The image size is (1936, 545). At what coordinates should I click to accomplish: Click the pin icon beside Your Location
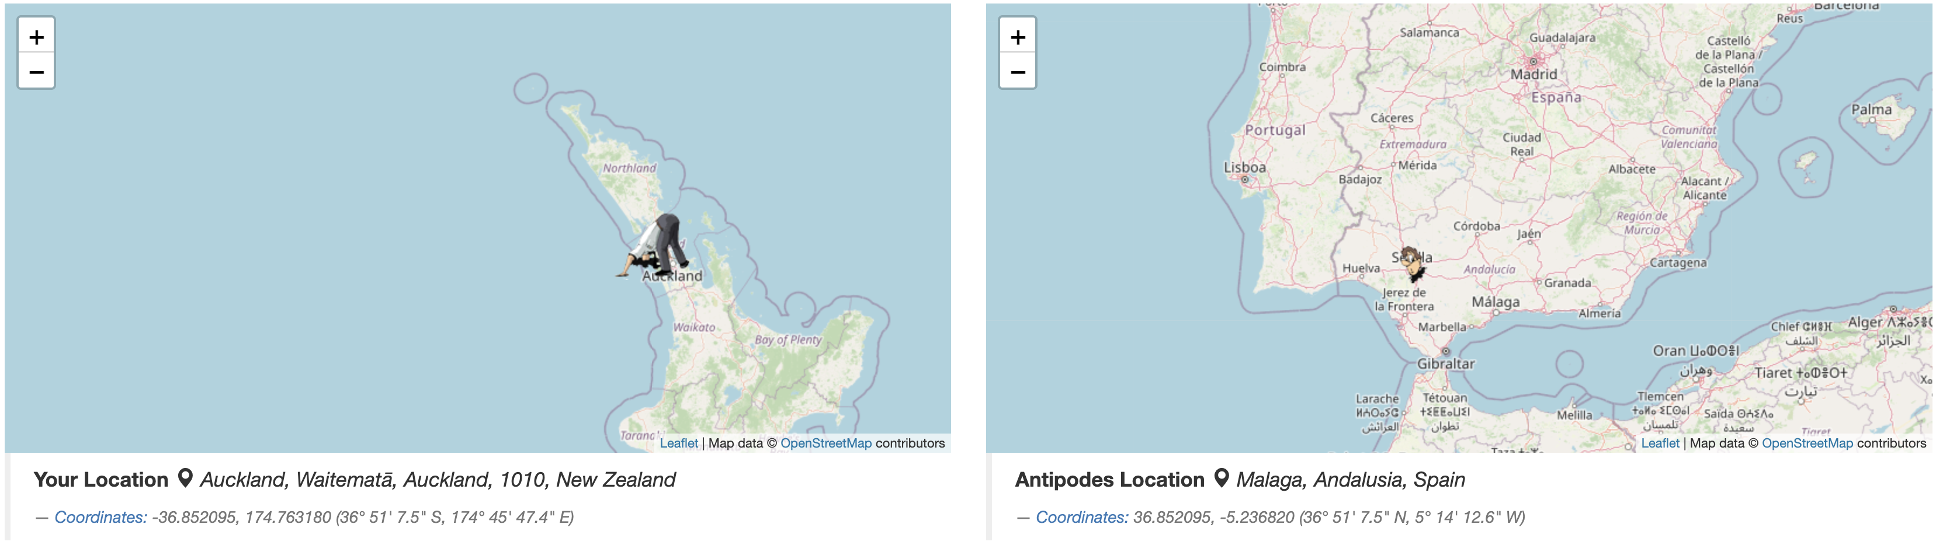click(185, 478)
